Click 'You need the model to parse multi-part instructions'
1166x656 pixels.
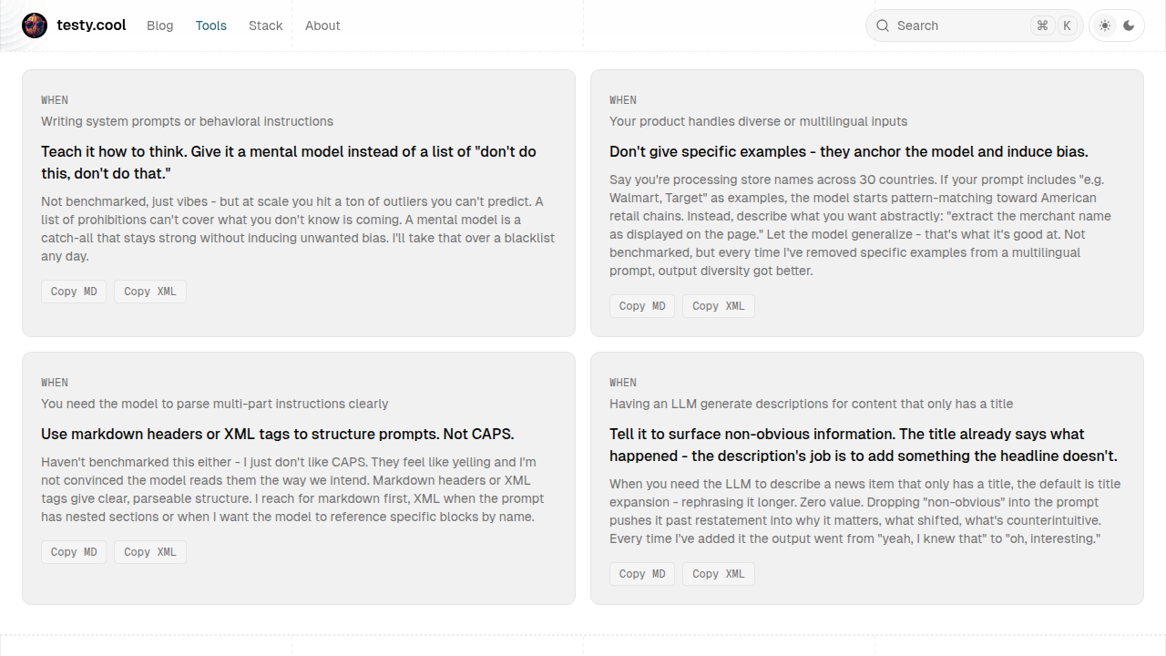[x=215, y=404]
